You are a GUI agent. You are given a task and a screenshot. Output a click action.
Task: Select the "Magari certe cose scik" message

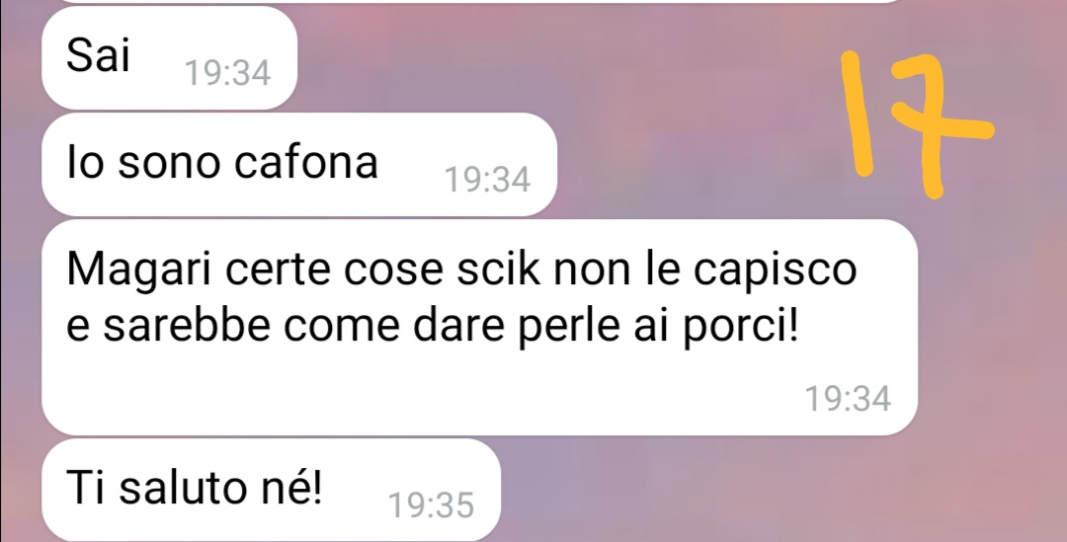(x=480, y=327)
